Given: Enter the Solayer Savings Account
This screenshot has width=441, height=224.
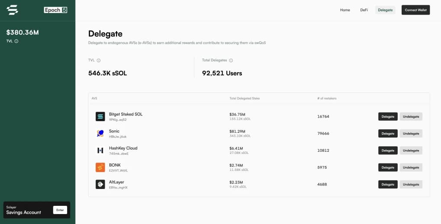Looking at the screenshot, I should [60, 210].
